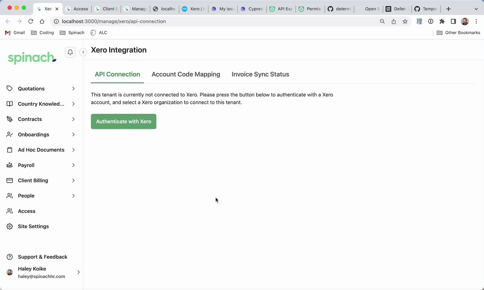
Task: Bookmark this page with the star
Action: [405, 21]
